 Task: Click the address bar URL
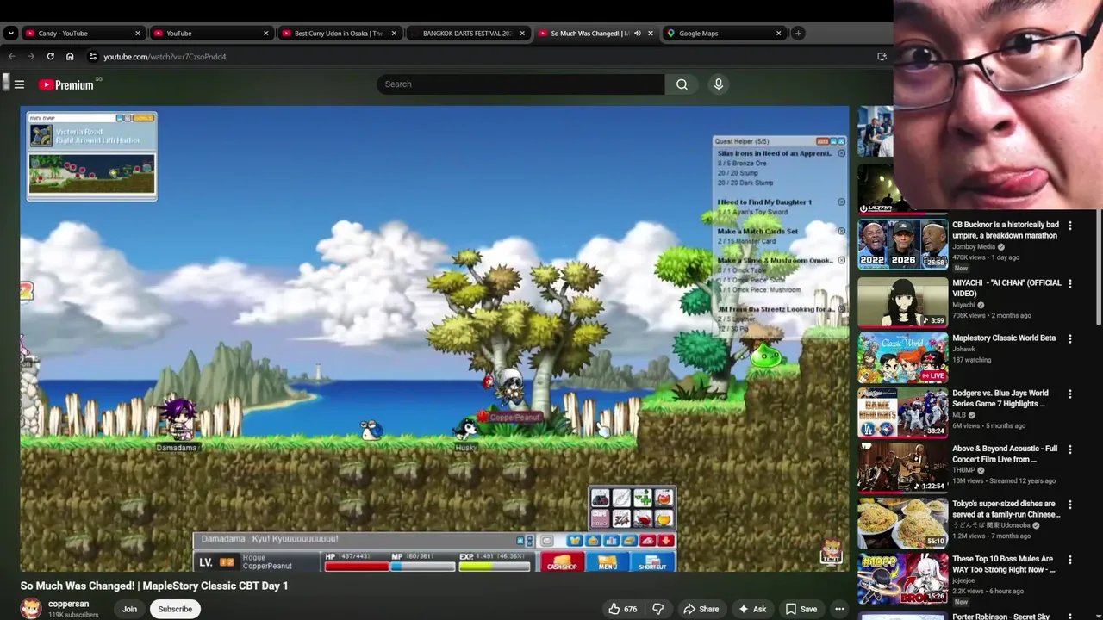[165, 57]
